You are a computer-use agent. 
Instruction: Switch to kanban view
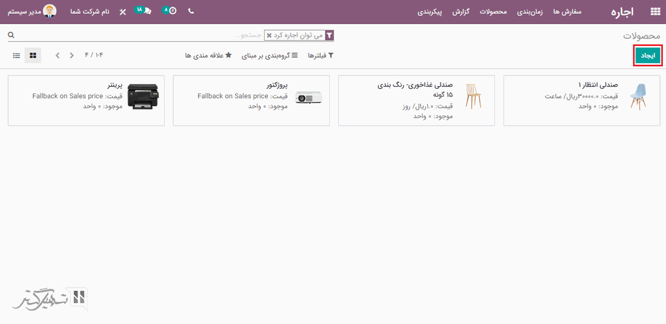pyautogui.click(x=33, y=55)
